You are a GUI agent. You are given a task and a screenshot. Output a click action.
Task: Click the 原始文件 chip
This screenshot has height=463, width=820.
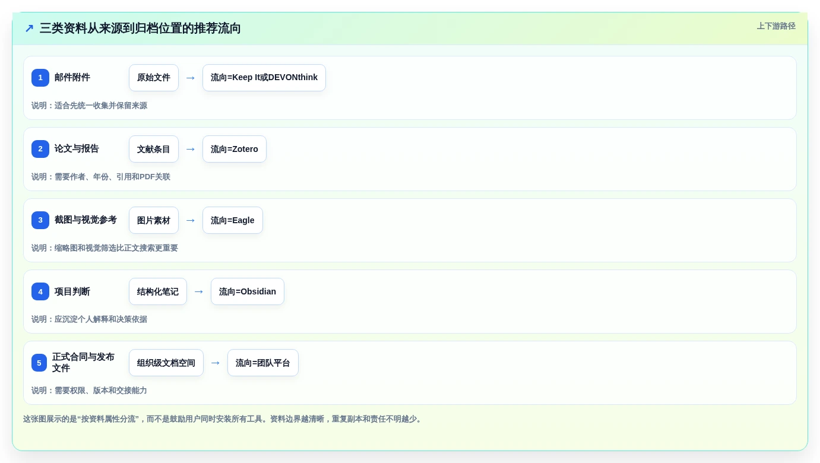pyautogui.click(x=154, y=78)
